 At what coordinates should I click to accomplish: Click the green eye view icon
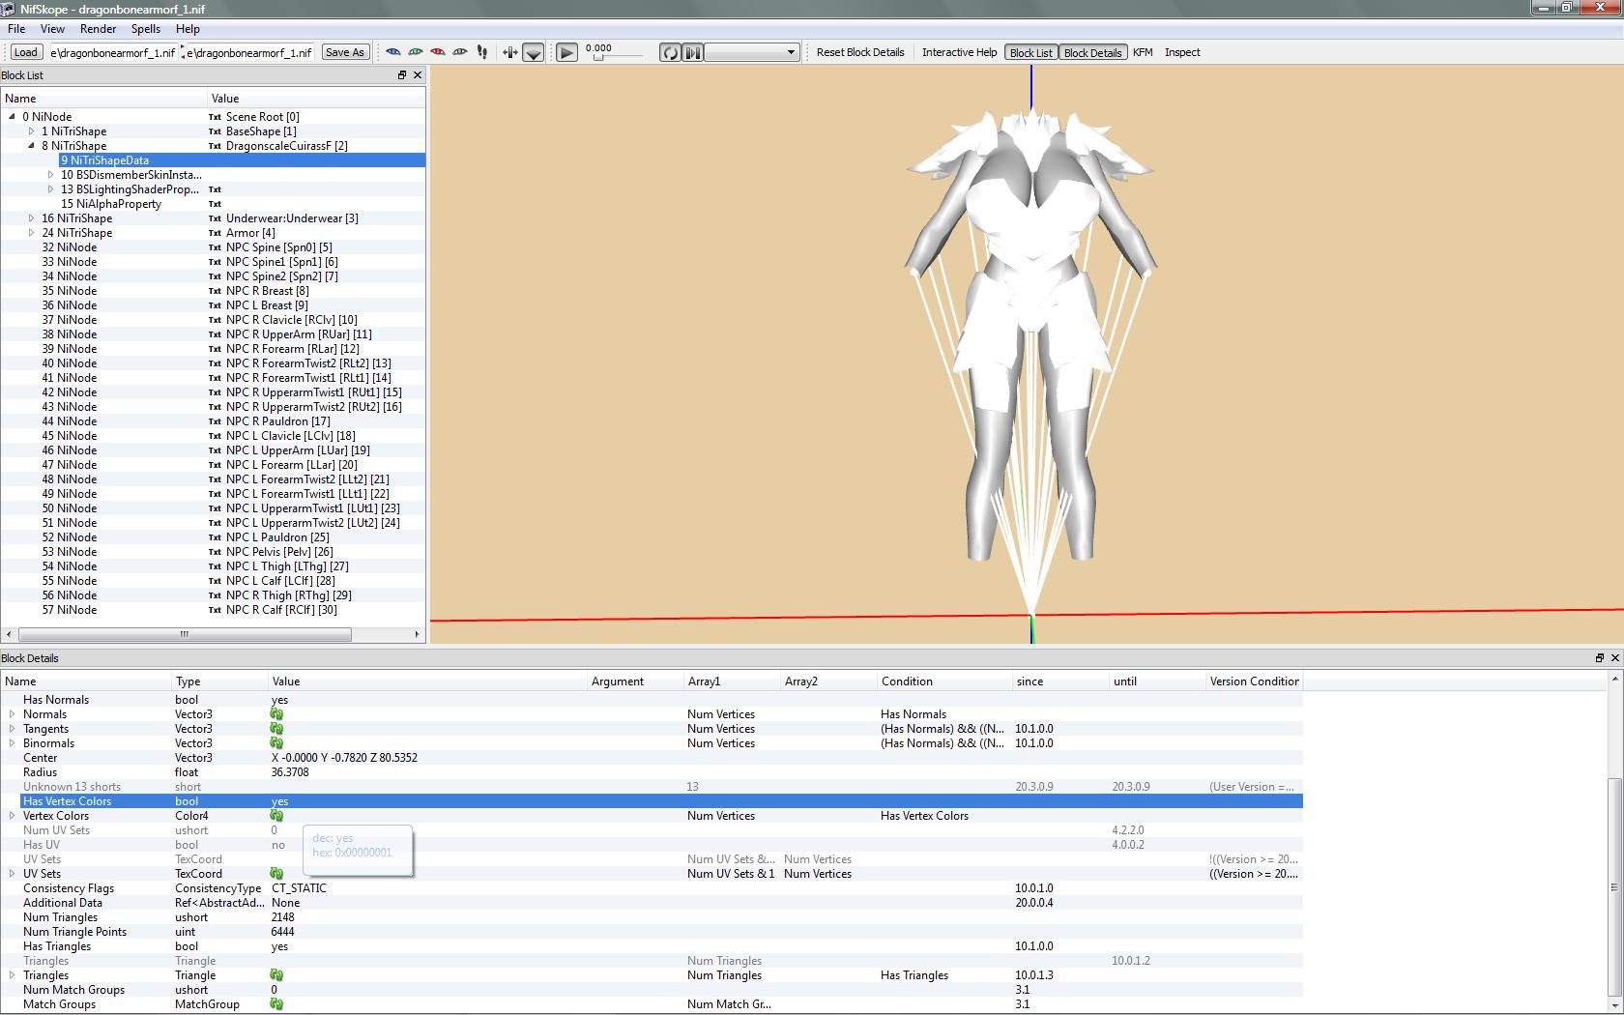[x=416, y=52]
